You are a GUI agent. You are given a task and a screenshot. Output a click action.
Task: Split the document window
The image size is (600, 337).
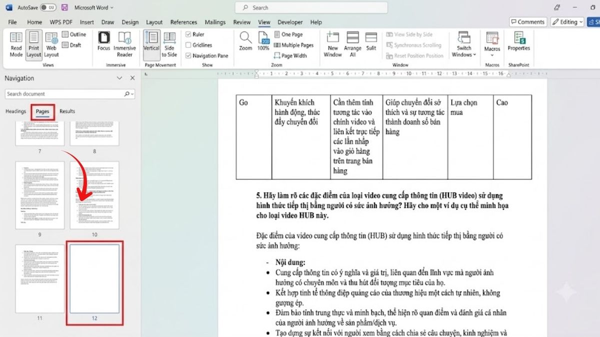[371, 41]
